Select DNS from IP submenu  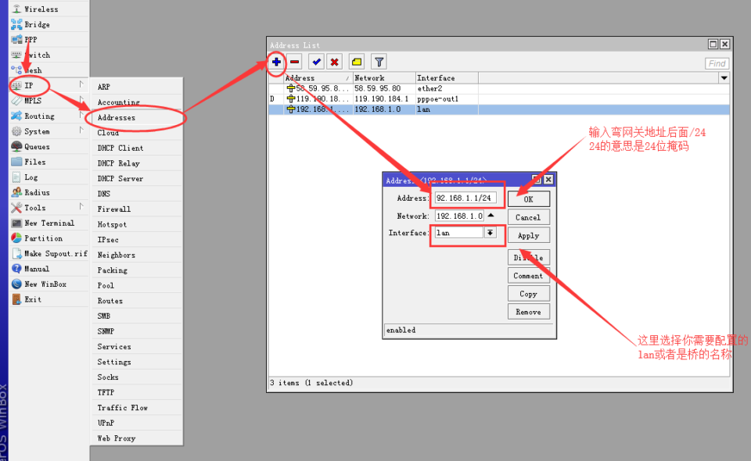(137, 194)
